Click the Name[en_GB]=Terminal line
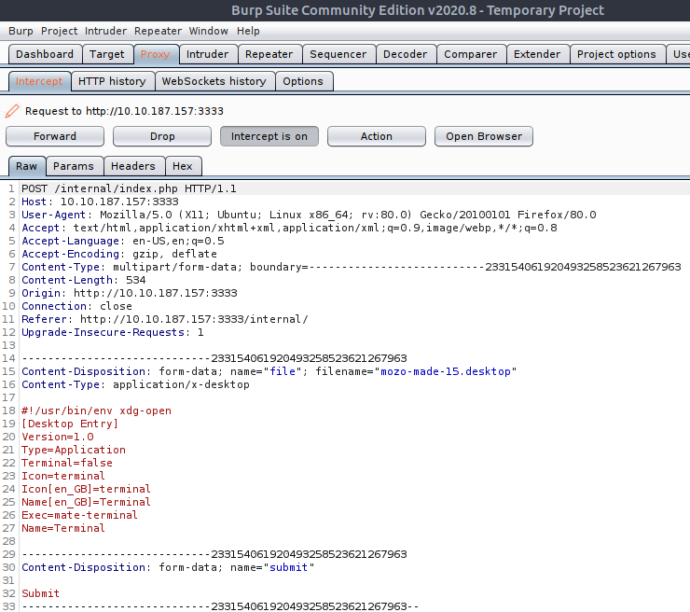690x612 pixels. point(86,502)
